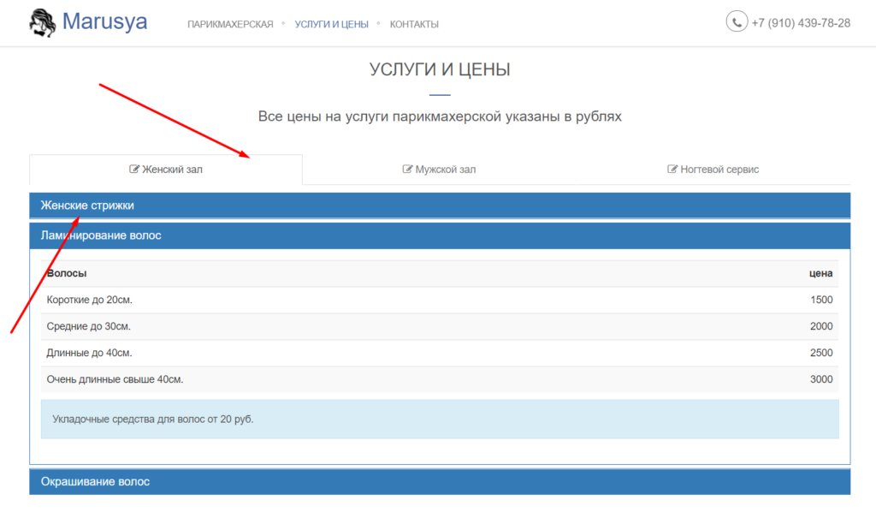Screen dimensions: 876x512
Task: Click the Все цены на услуги subtitle text
Action: click(x=440, y=116)
